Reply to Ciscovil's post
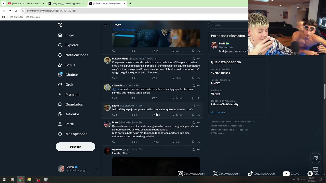326x183 pixels. (114, 98)
